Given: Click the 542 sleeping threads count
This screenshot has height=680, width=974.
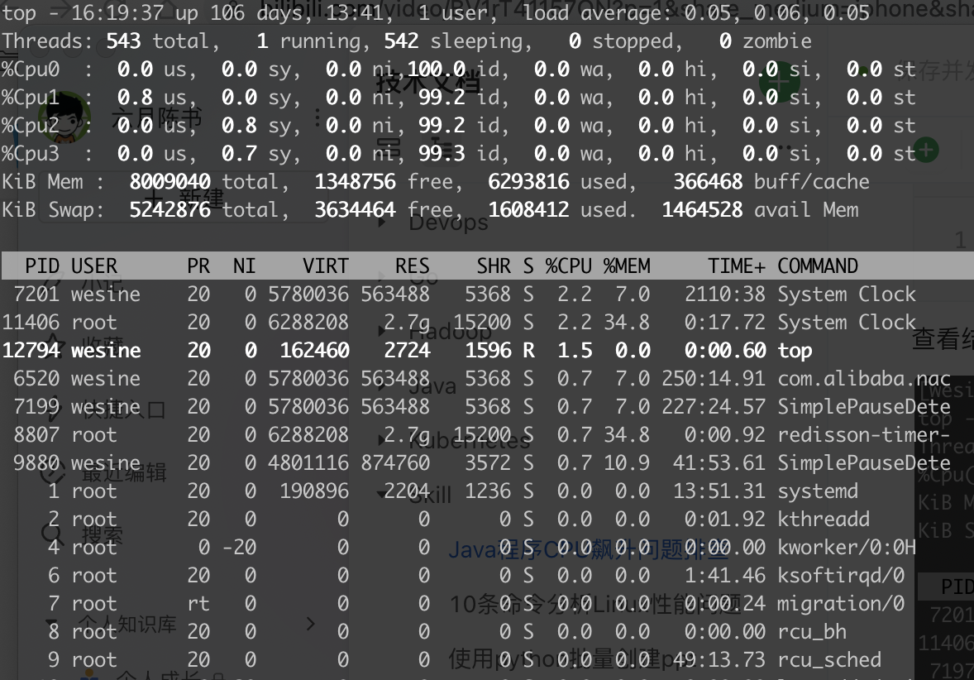Looking at the screenshot, I should [401, 41].
